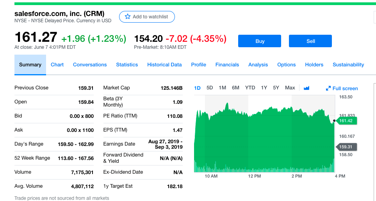This screenshot has width=376, height=201.
Task: Click the salesforce.com, inc. (CRM) title
Action: point(59,14)
